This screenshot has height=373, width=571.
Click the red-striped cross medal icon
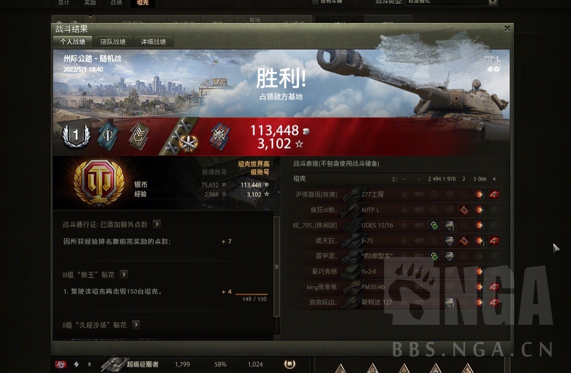click(x=220, y=136)
